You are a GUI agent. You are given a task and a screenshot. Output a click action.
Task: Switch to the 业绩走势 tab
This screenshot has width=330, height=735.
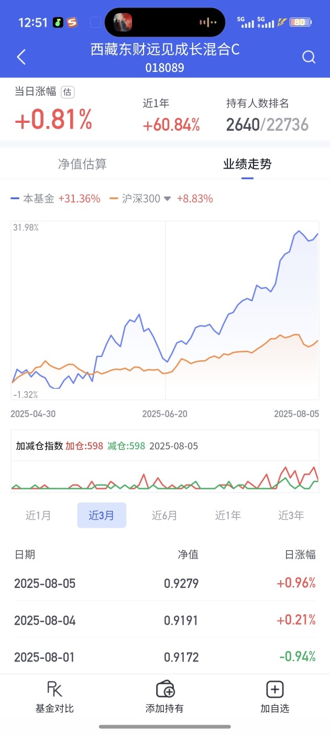[x=247, y=164]
